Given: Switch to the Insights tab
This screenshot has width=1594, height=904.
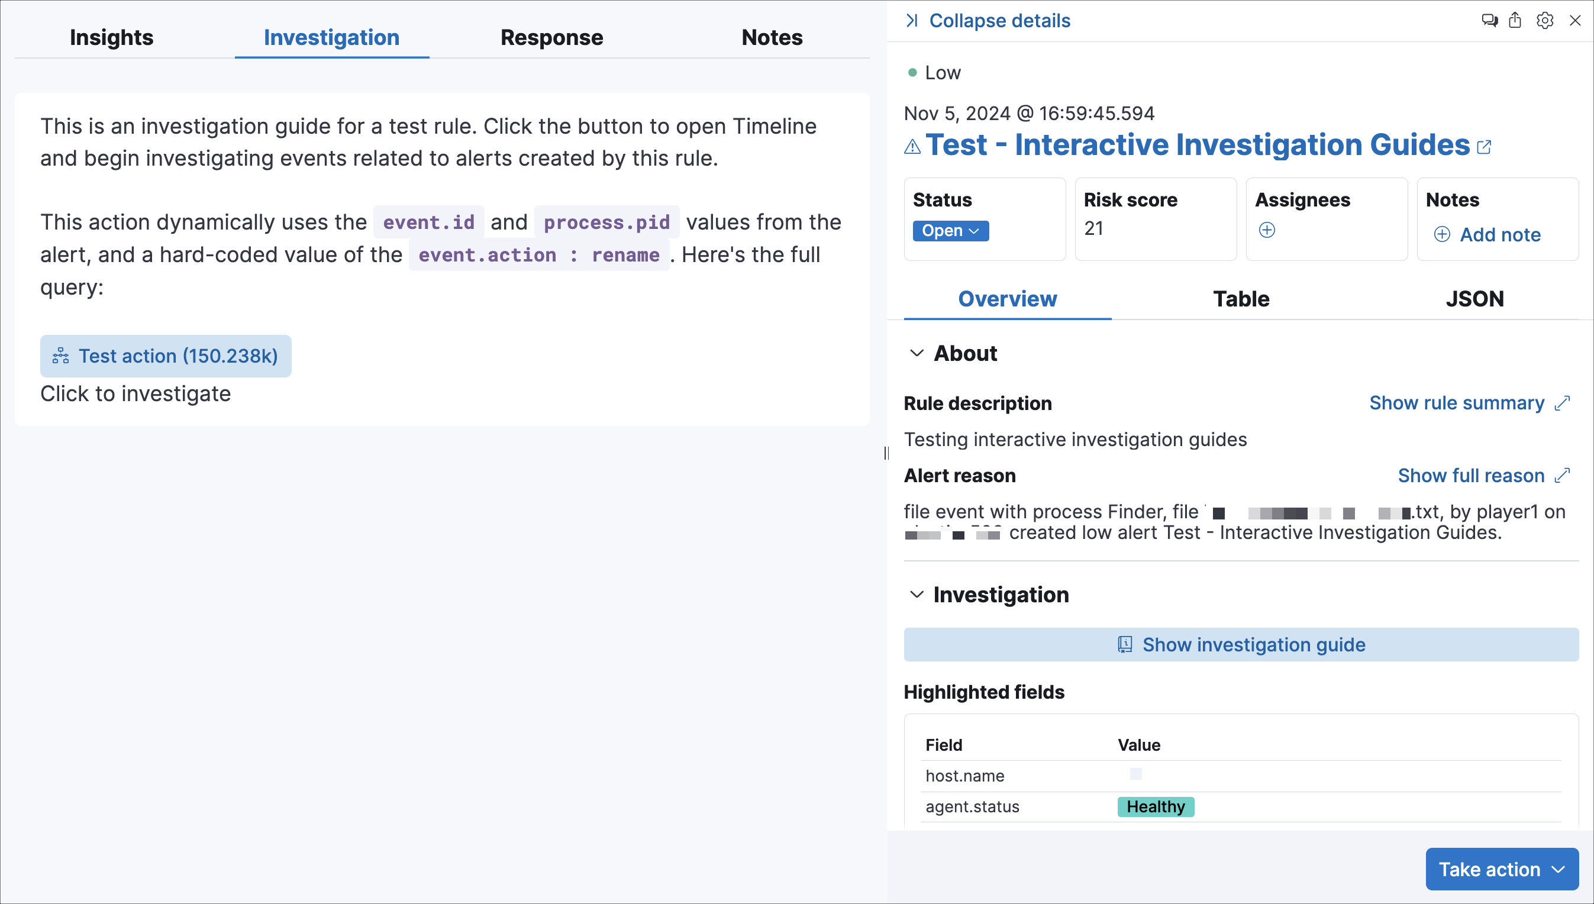Looking at the screenshot, I should pyautogui.click(x=111, y=37).
